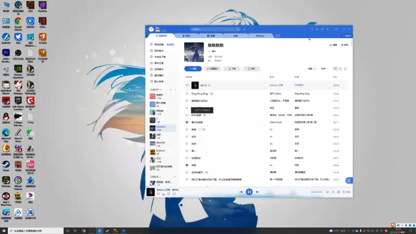
Task: Click the listen-to-identify icon beside search field
Action: click(244, 29)
